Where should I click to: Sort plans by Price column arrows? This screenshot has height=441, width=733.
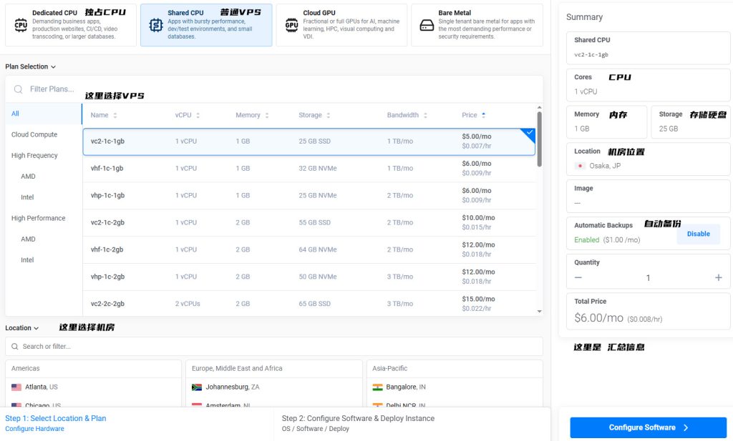[483, 115]
